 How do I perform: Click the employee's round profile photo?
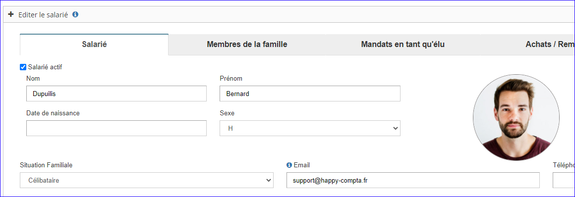tap(516, 117)
